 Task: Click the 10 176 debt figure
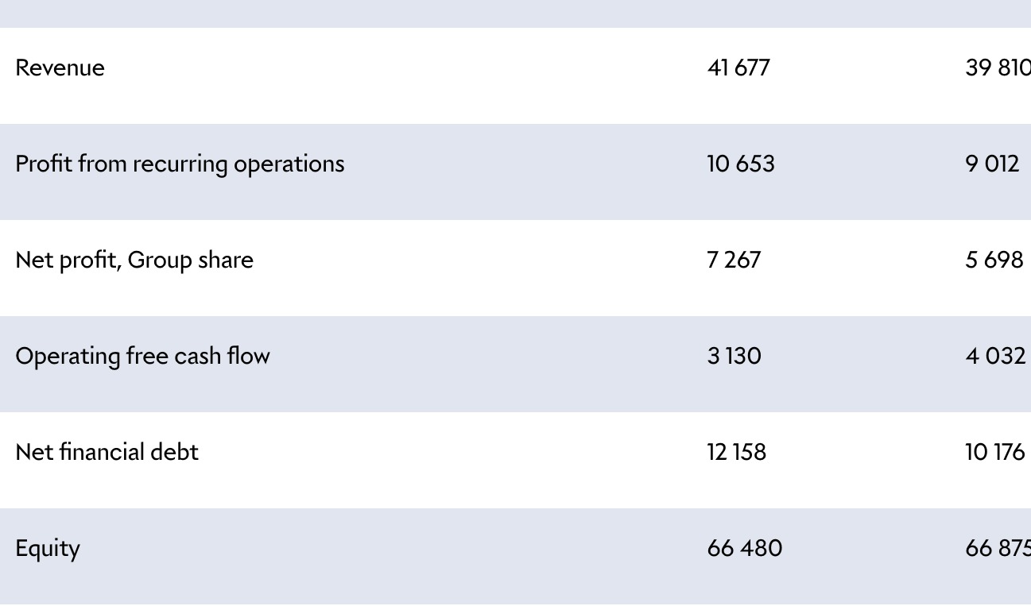(x=995, y=452)
